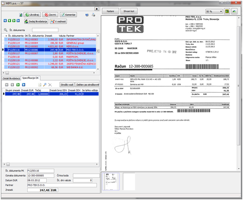Click the V vednost button
Image resolution: width=243 pixels, height=200 pixels.
click(58, 21)
